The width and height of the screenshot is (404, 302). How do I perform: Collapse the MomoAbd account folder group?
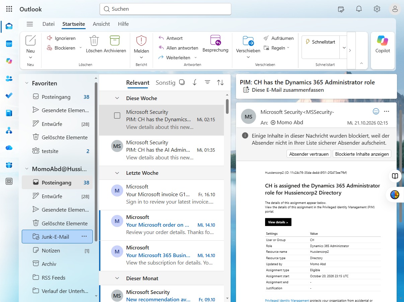pos(27,169)
